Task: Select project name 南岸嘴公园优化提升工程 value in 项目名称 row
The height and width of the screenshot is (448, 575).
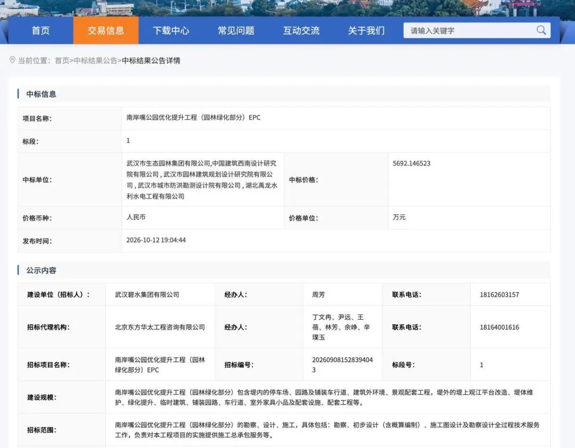Action: coord(193,118)
